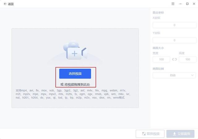Minimize the window
Viewport: 198px width, 139px height.
(x=180, y=4)
